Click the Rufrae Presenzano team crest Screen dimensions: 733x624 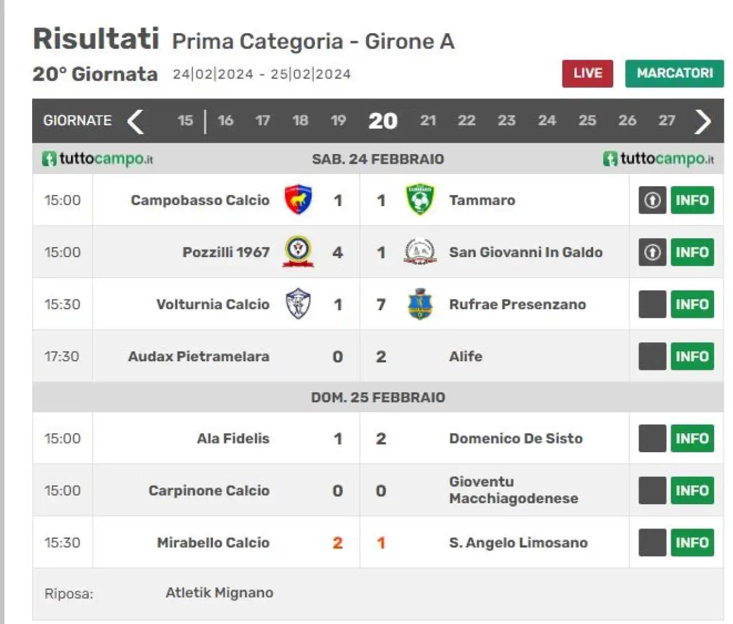pos(420,304)
